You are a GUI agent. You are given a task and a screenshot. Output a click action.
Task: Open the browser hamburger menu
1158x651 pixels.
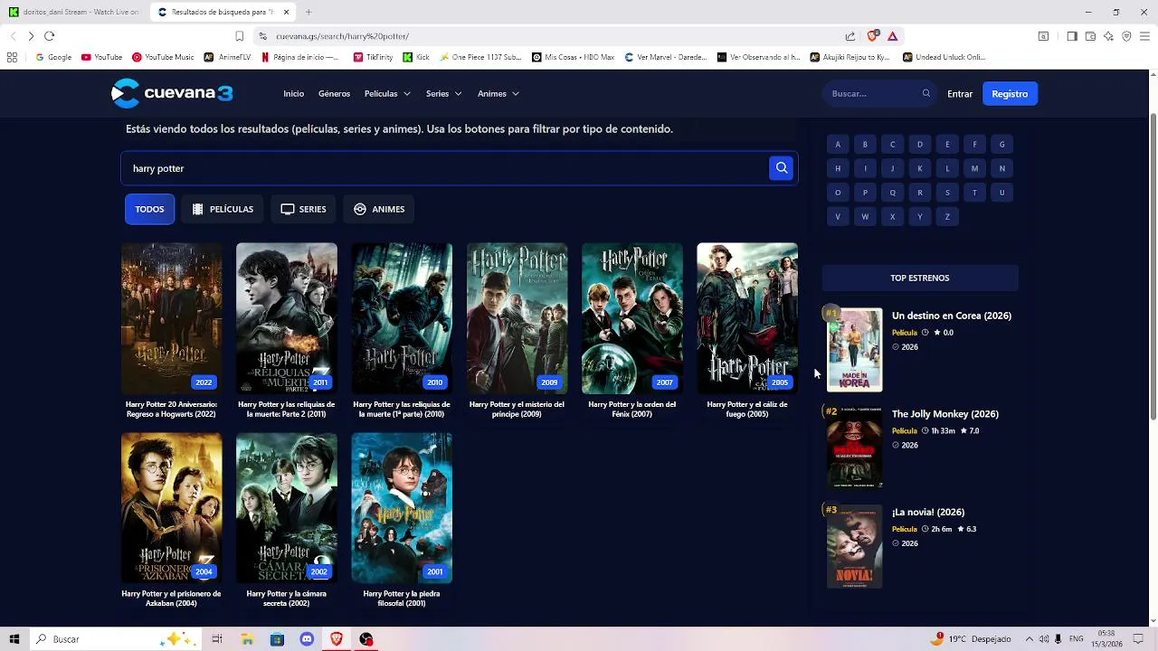[1144, 36]
